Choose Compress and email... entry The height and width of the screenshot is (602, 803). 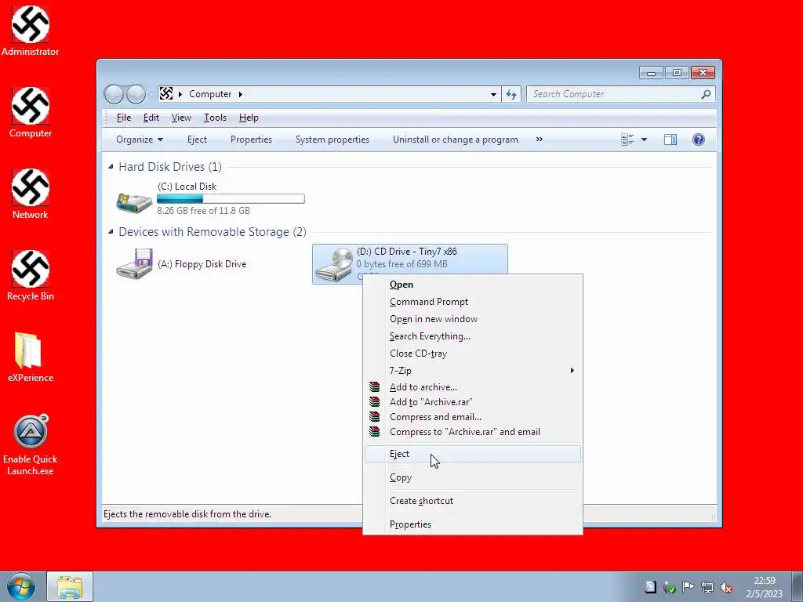(472, 417)
